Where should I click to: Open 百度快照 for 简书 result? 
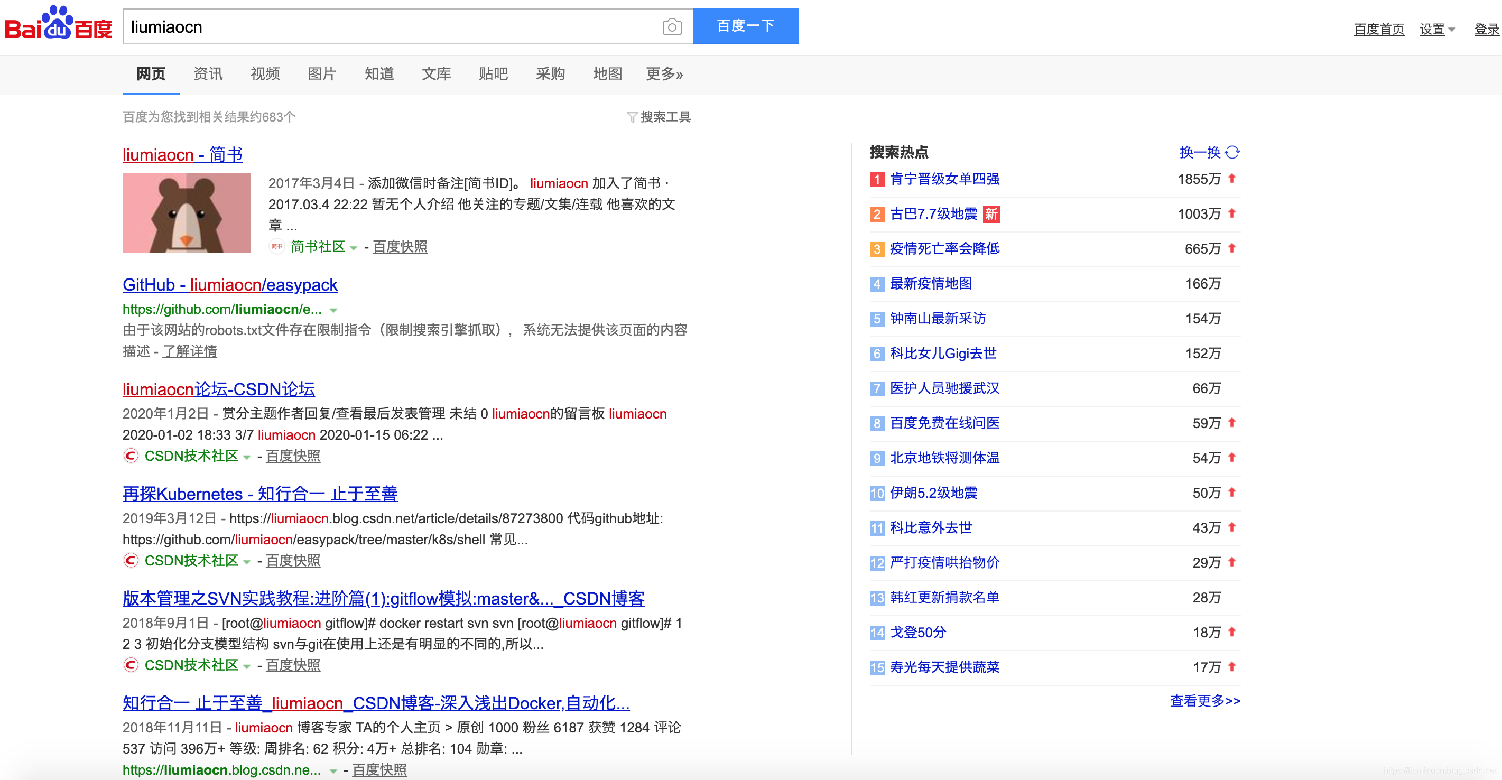point(400,247)
